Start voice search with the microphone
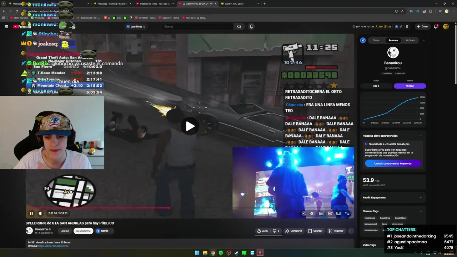Viewport: 457px width, 257px height. tap(251, 26)
